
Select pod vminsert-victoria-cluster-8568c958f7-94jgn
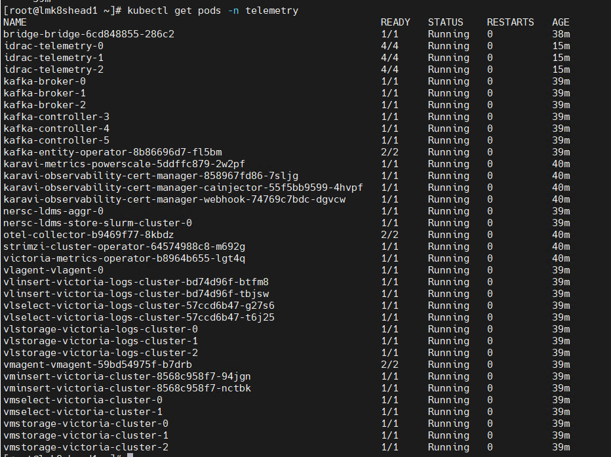pyautogui.click(x=127, y=376)
